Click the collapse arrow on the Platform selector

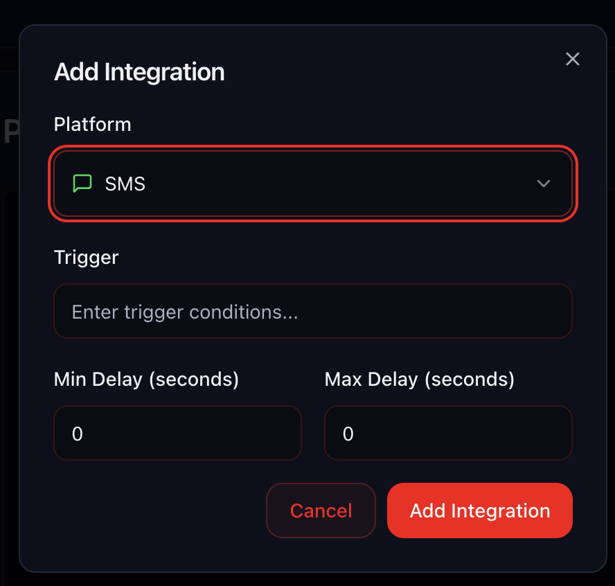(544, 184)
